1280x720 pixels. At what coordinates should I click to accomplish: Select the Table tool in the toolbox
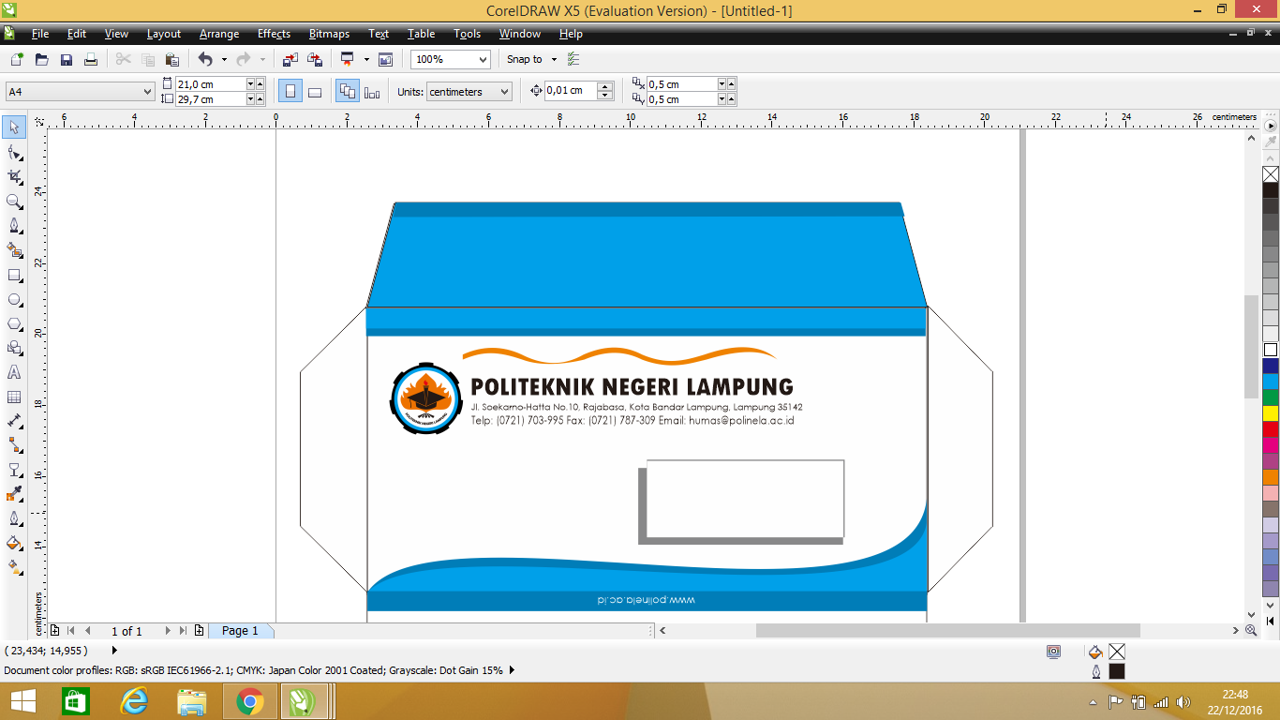click(x=14, y=397)
